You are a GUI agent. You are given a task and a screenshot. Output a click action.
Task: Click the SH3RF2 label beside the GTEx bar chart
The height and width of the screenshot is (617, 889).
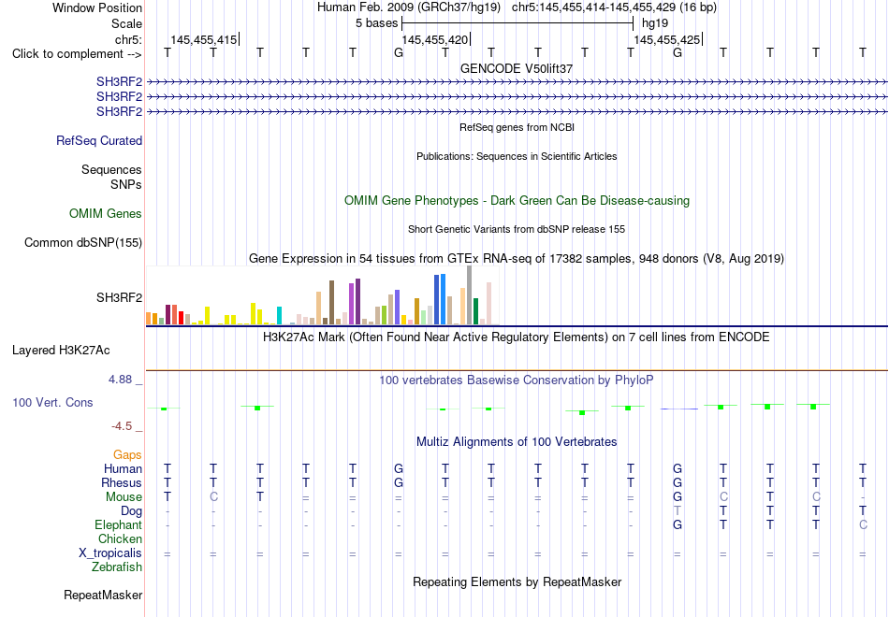[120, 297]
